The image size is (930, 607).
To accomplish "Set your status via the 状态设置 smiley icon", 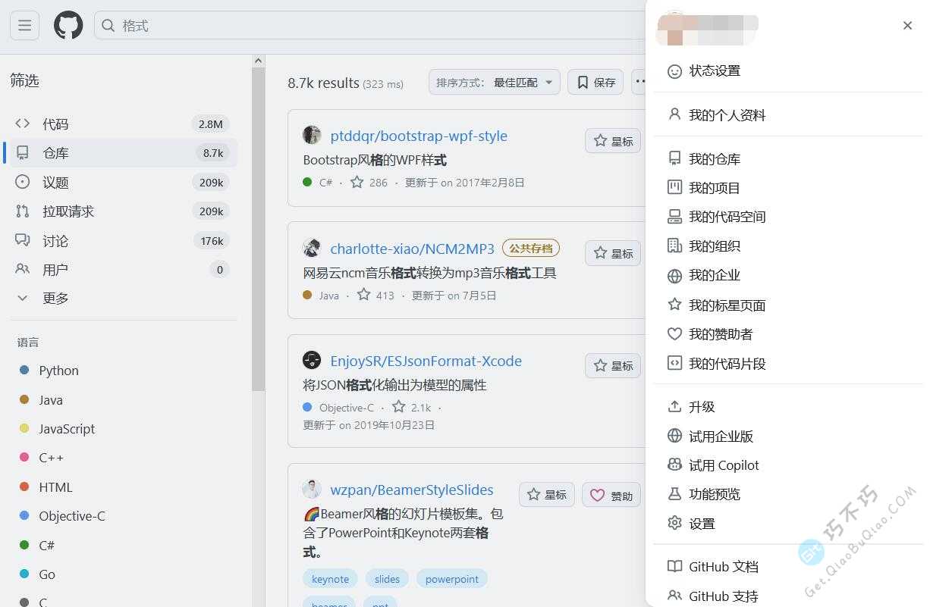I will tap(675, 70).
